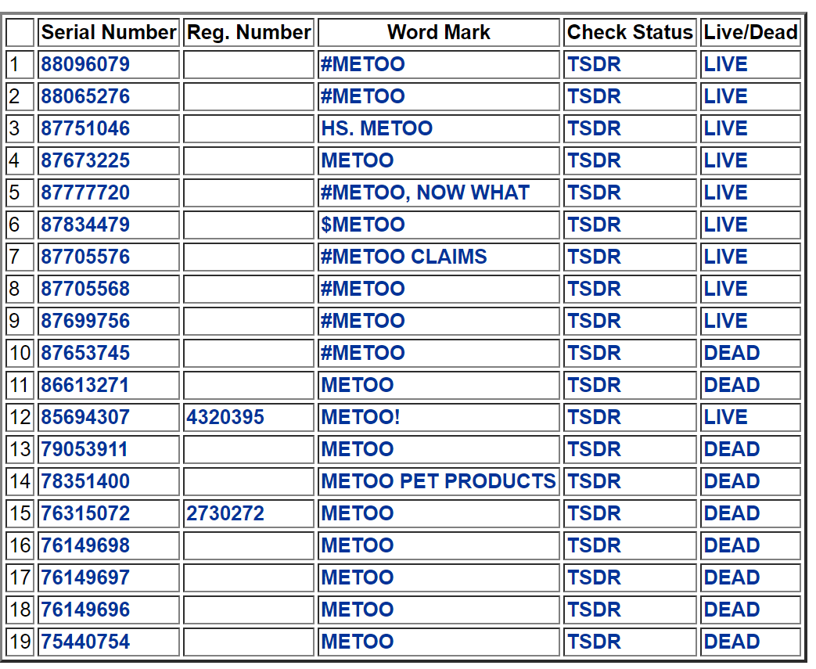Click registration number 4320395
Viewport: 816px width, 669px height.
click(225, 417)
